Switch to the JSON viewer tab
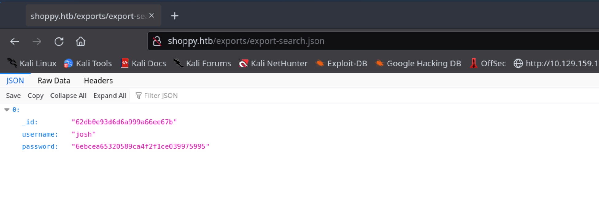599x210 pixels. tap(15, 81)
